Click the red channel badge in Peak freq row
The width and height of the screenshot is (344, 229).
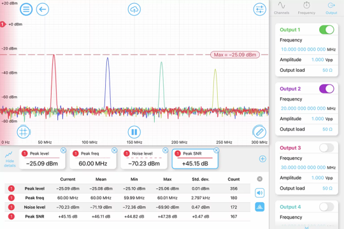pos(11,198)
